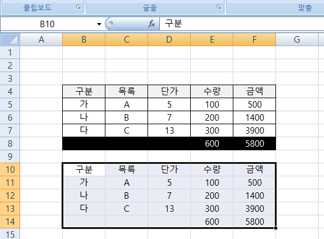Click cell E4 containing 수량
Viewport: 324px width, 239px height.
pyautogui.click(x=212, y=92)
